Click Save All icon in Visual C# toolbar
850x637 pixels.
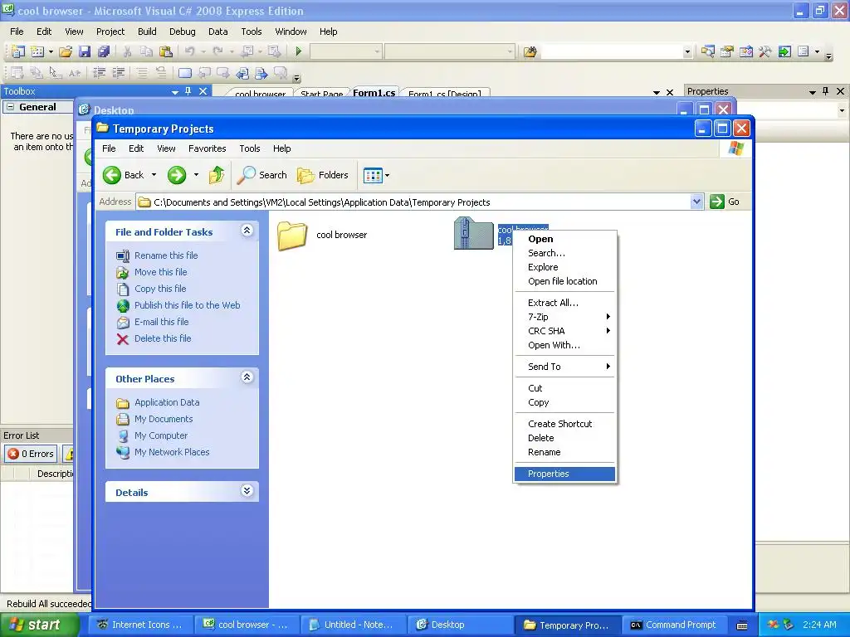pos(104,51)
